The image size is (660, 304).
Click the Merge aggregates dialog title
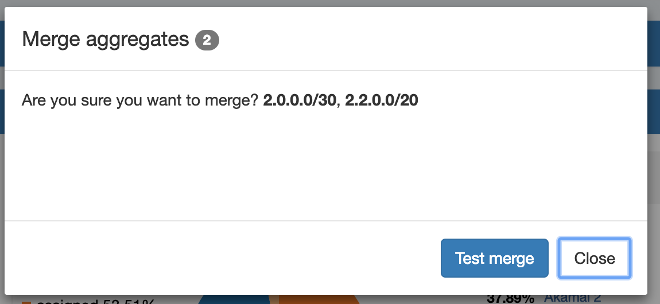[x=105, y=40]
